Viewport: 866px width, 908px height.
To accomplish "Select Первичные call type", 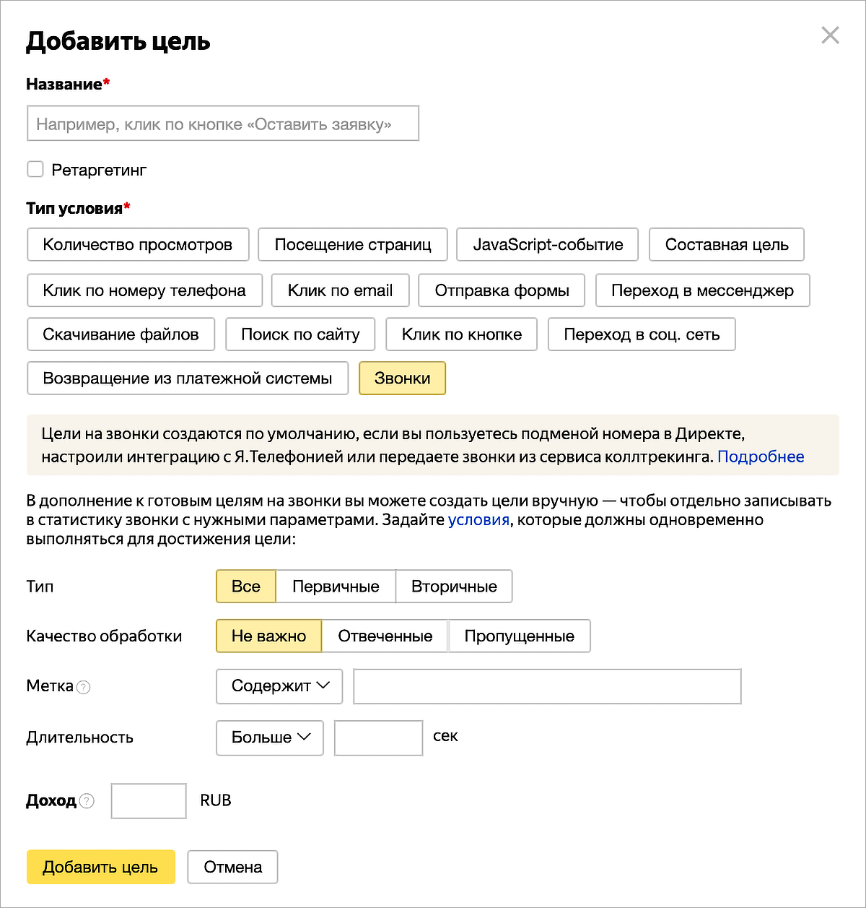I will (336, 587).
